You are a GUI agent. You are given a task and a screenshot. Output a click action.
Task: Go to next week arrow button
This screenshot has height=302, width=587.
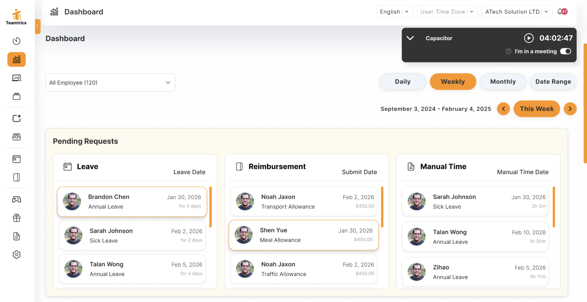pyautogui.click(x=570, y=109)
